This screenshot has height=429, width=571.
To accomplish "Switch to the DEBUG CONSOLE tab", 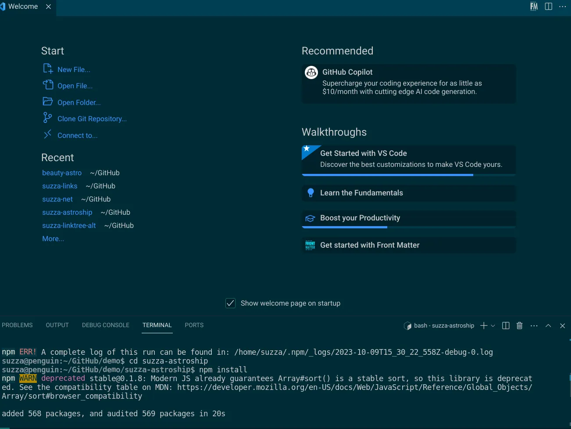I will click(106, 325).
